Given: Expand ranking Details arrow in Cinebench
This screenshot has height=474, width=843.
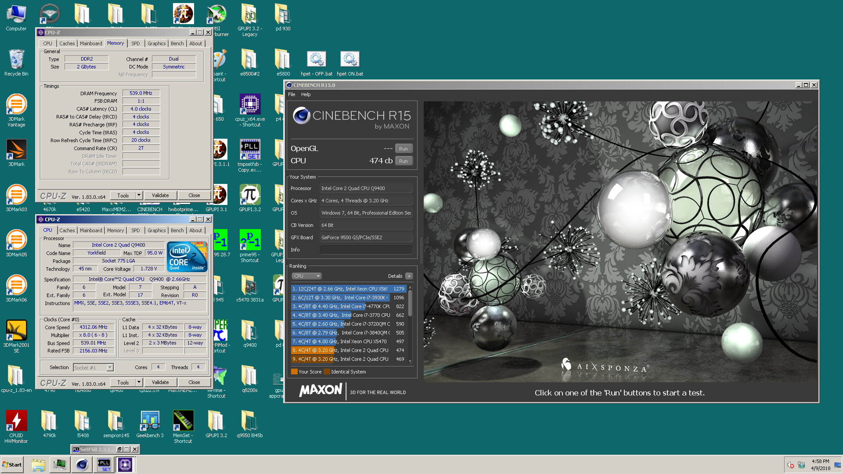Looking at the screenshot, I should click(409, 276).
